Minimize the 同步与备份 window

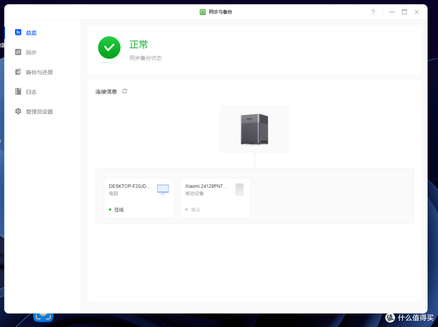point(392,12)
